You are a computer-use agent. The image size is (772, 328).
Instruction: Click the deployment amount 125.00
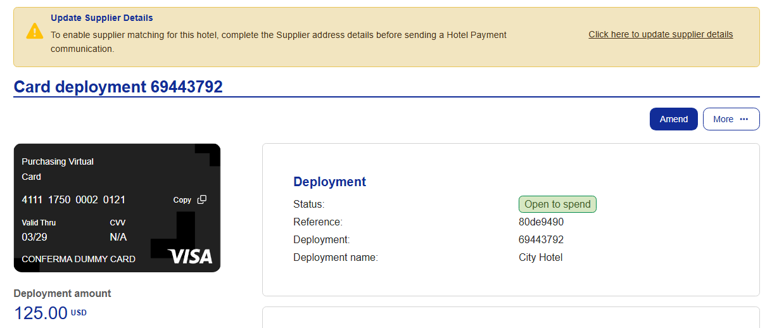41,313
